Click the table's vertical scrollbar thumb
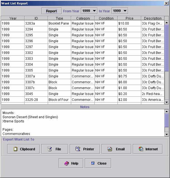This screenshot has width=170, height=178. point(167,48)
